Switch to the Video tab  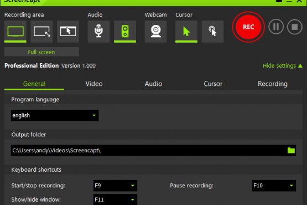(94, 84)
